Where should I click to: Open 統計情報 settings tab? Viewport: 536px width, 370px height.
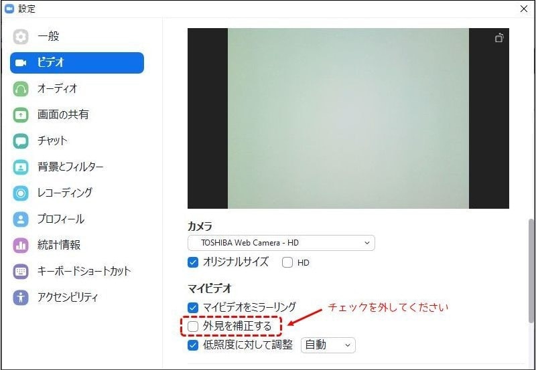point(59,245)
